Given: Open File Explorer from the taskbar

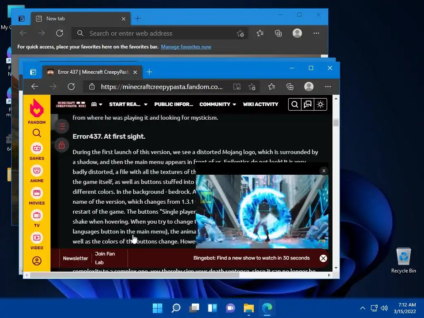Looking at the screenshot, I should (x=248, y=308).
